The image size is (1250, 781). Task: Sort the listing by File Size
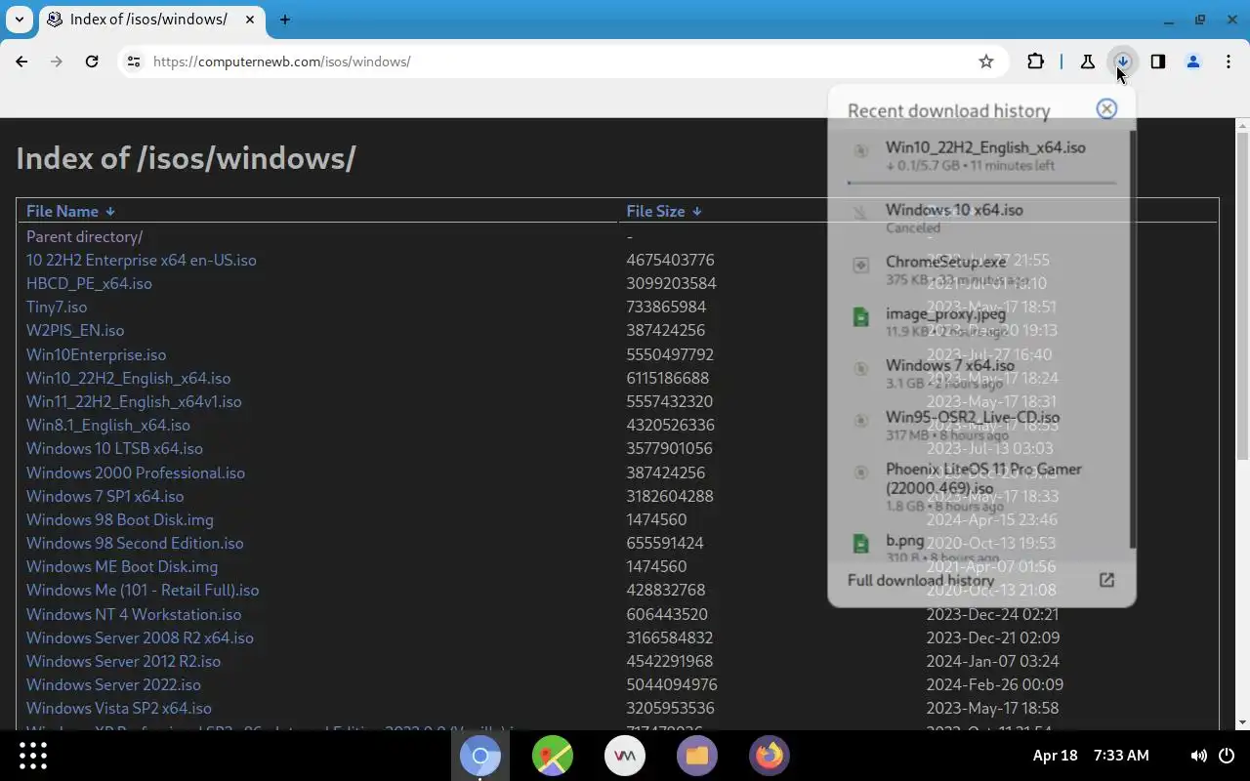pos(664,211)
